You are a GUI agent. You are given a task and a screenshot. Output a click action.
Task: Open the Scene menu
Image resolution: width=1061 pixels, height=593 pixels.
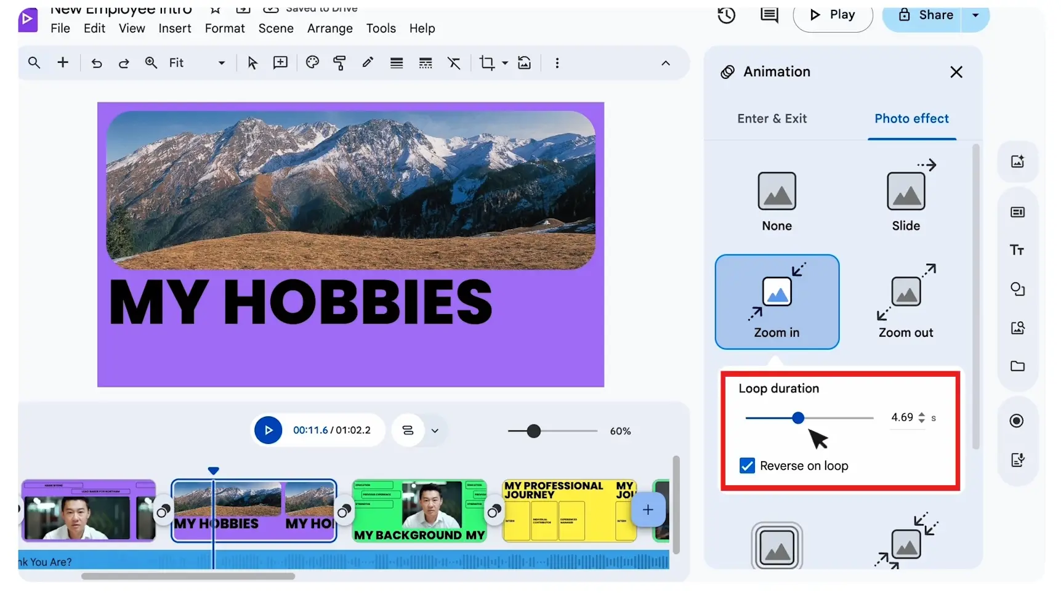275,28
